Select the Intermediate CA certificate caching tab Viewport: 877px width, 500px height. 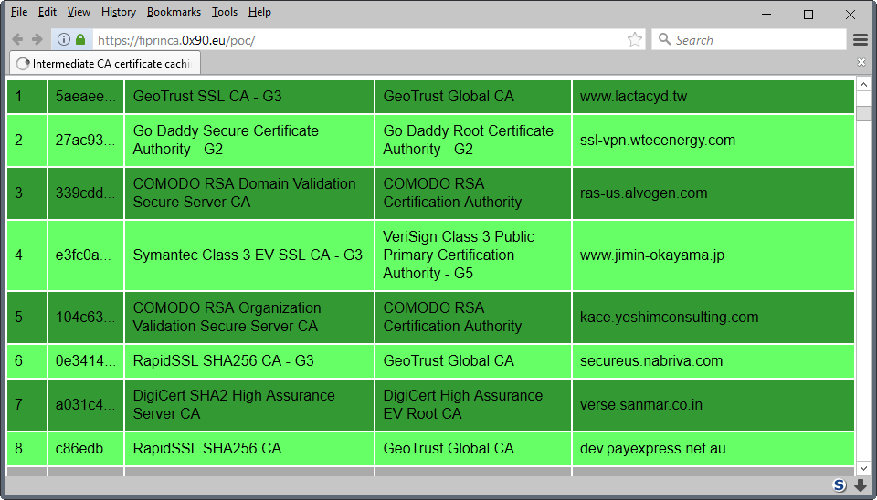coord(105,64)
